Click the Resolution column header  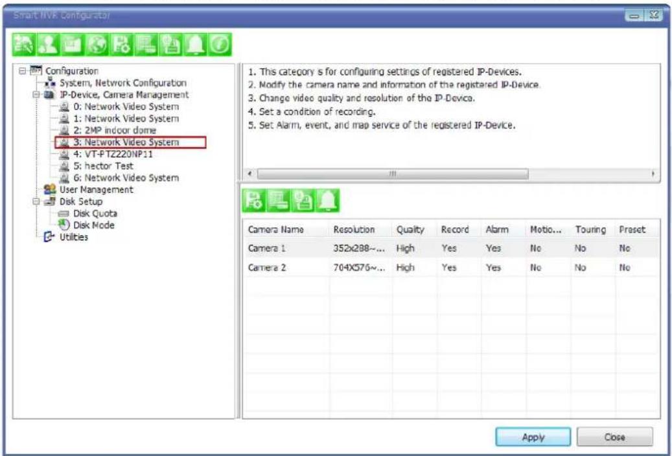361,230
